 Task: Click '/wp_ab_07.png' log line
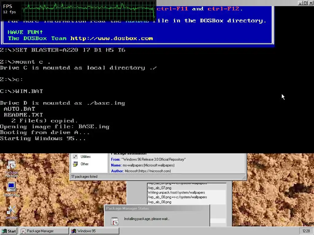159,188
